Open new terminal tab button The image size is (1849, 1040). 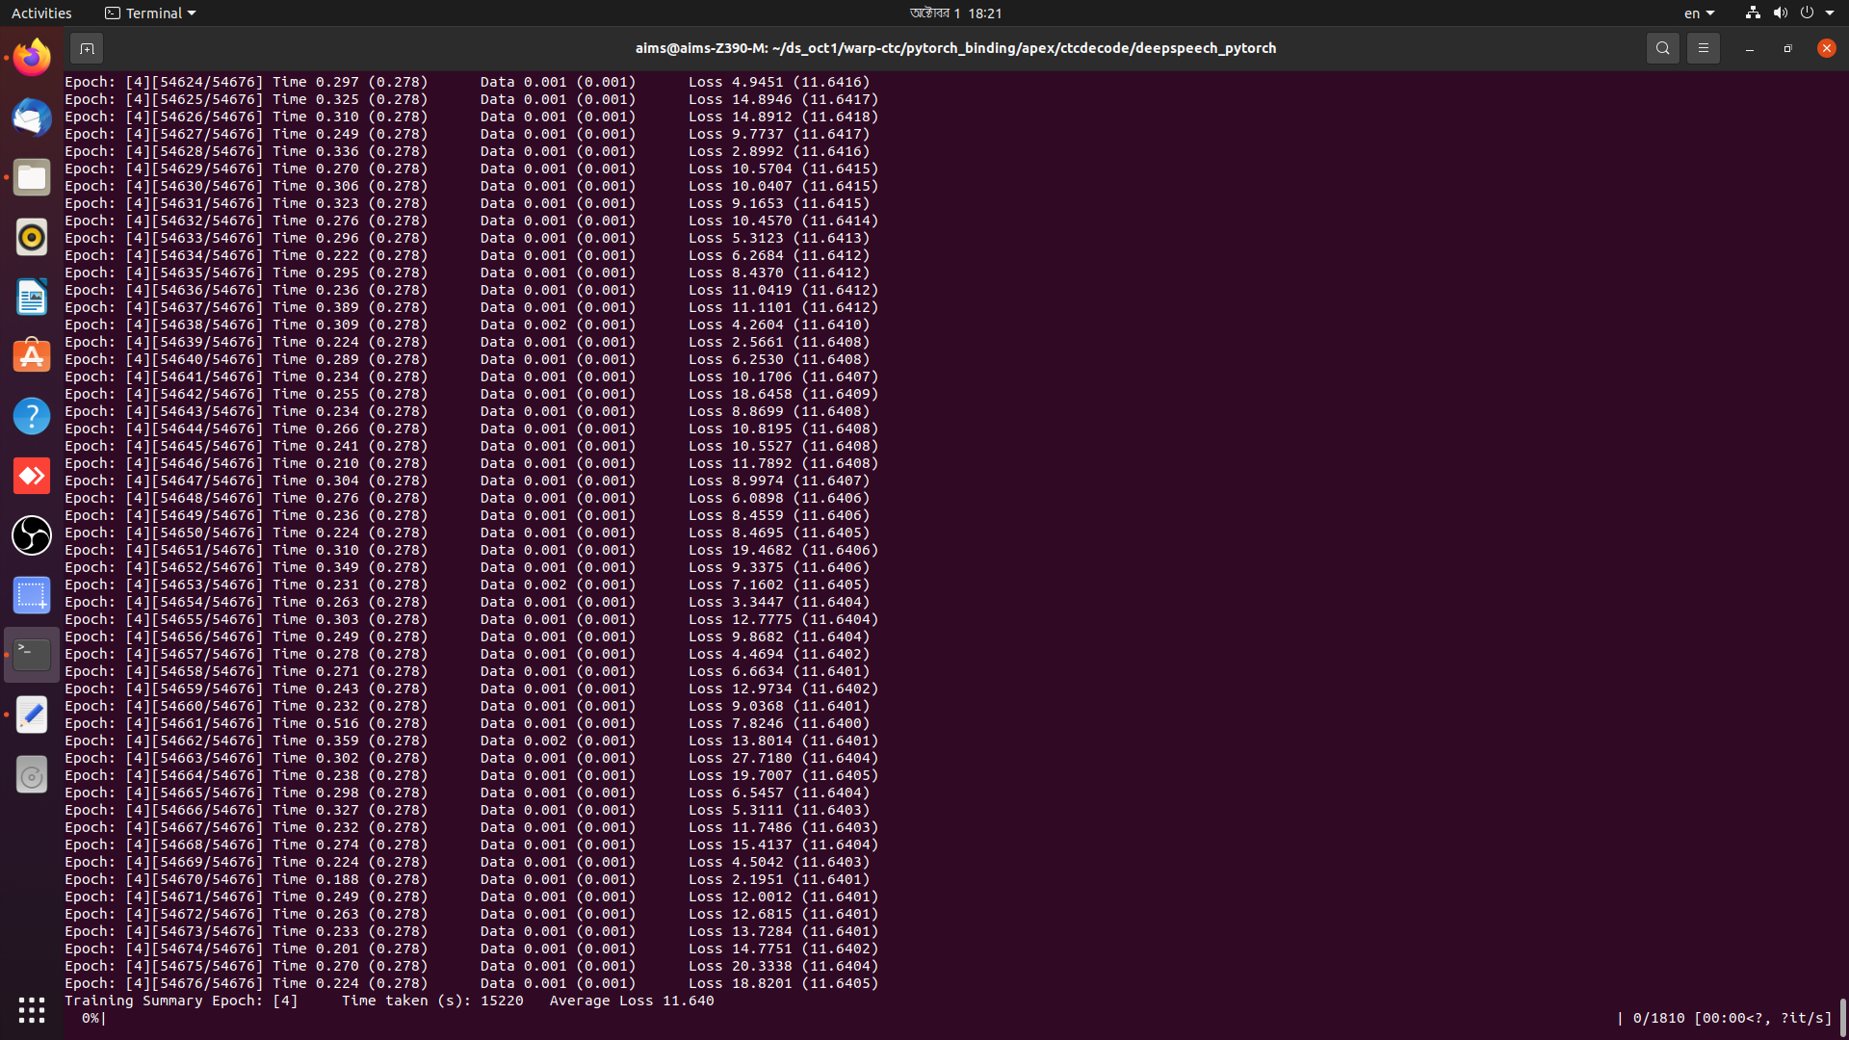point(87,48)
